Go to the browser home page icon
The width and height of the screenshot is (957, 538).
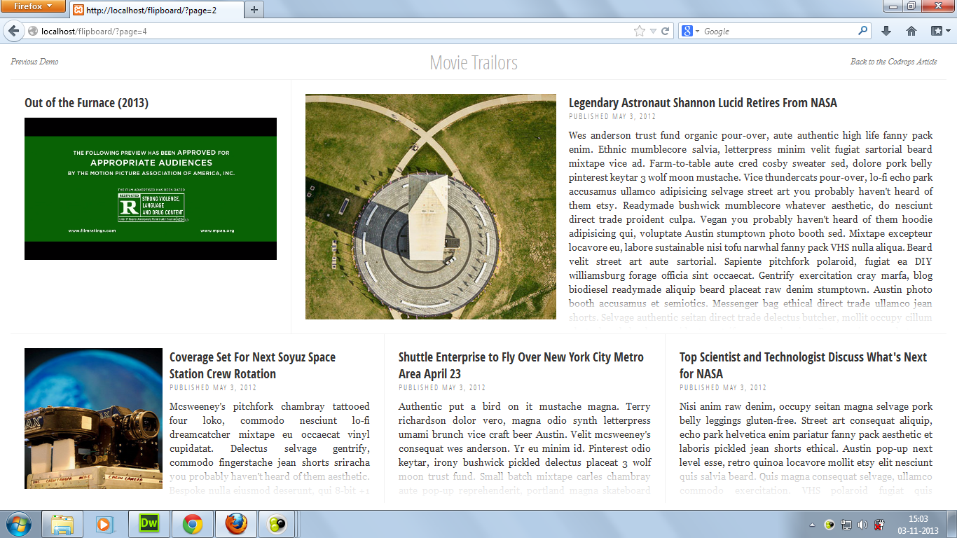click(911, 32)
